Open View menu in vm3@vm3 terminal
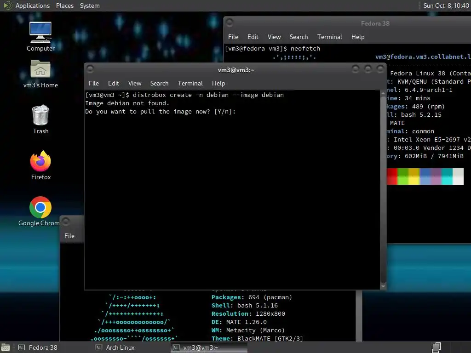471x353 pixels. 135,83
